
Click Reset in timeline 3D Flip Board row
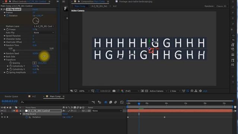click(x=65, y=114)
